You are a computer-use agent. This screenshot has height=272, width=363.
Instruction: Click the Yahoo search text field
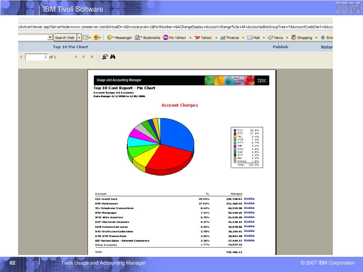tap(33, 38)
